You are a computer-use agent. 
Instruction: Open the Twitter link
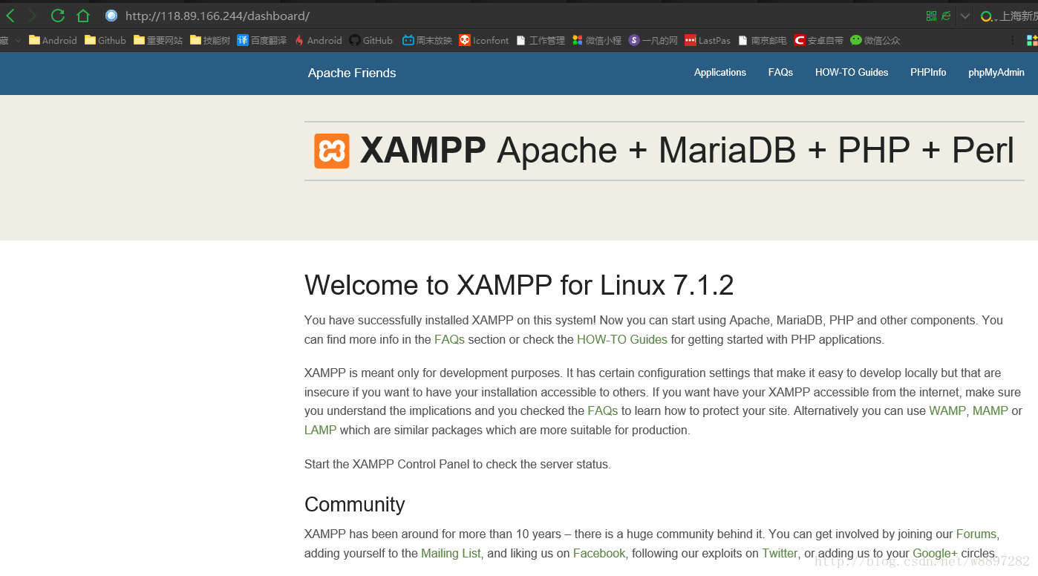[780, 553]
